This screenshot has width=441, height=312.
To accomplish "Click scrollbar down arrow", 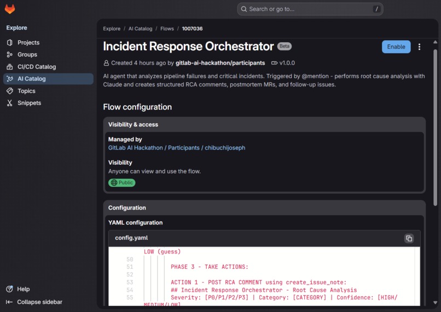I will pos(435,303).
